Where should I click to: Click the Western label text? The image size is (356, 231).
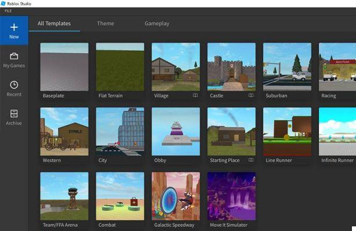click(x=52, y=160)
